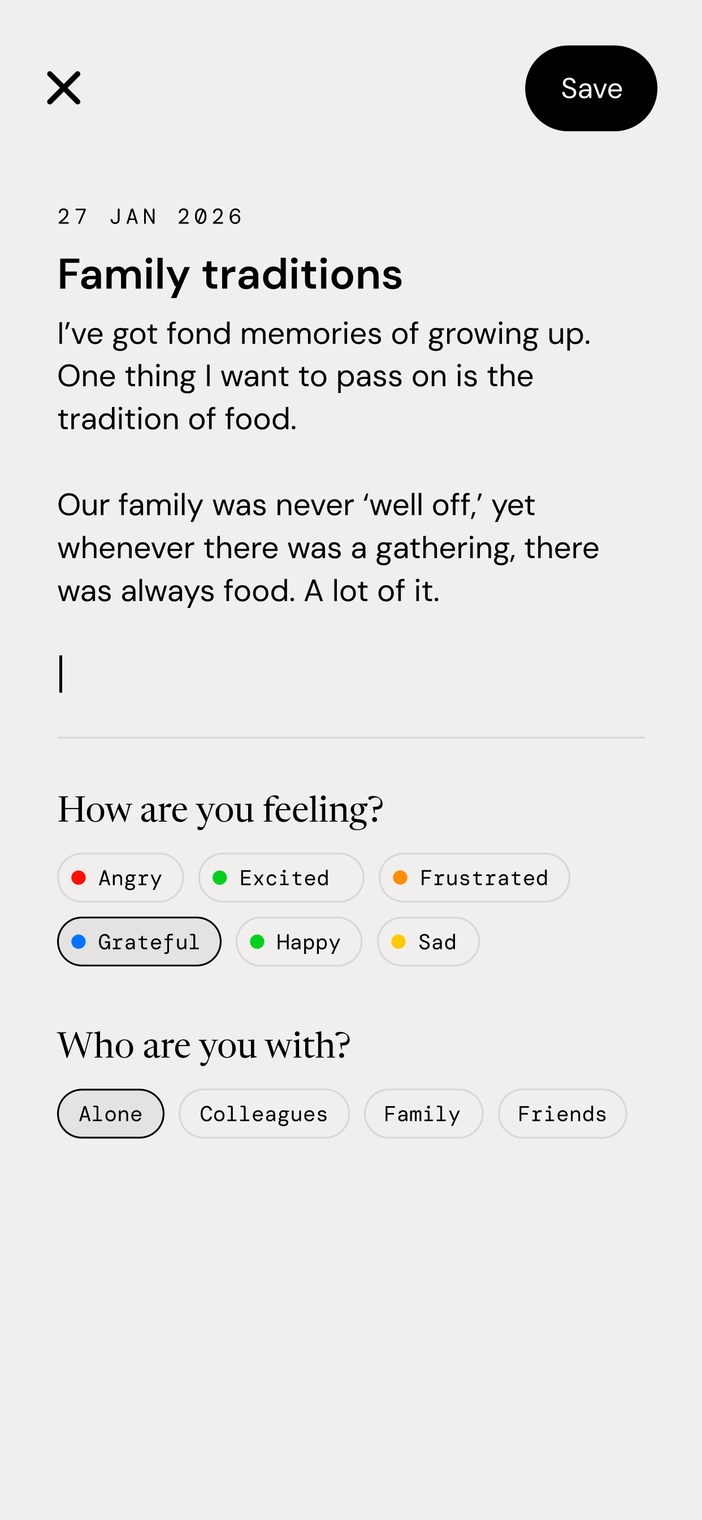
Task: Click the red dot on Angry chip
Action: 79,878
